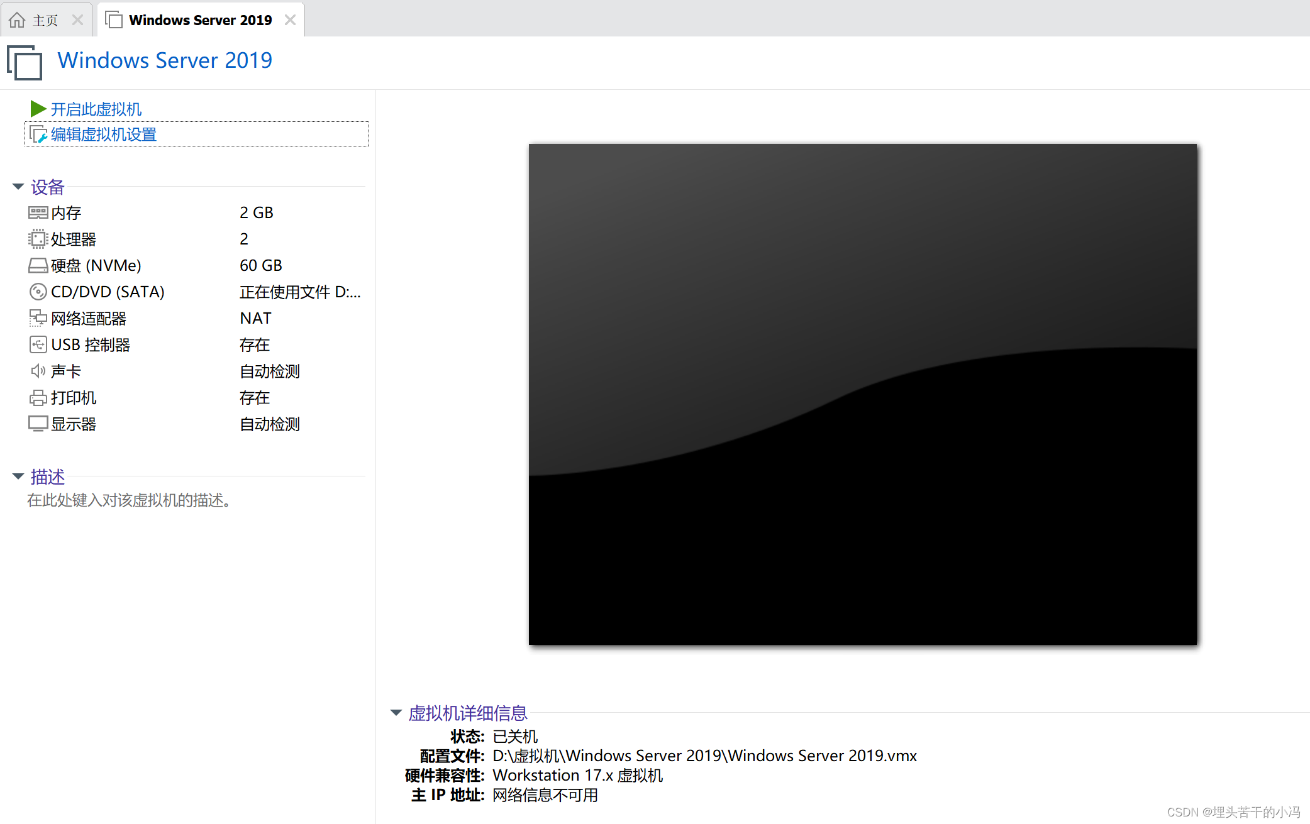
Task: Collapse the 设备 devices section
Action: tap(18, 187)
